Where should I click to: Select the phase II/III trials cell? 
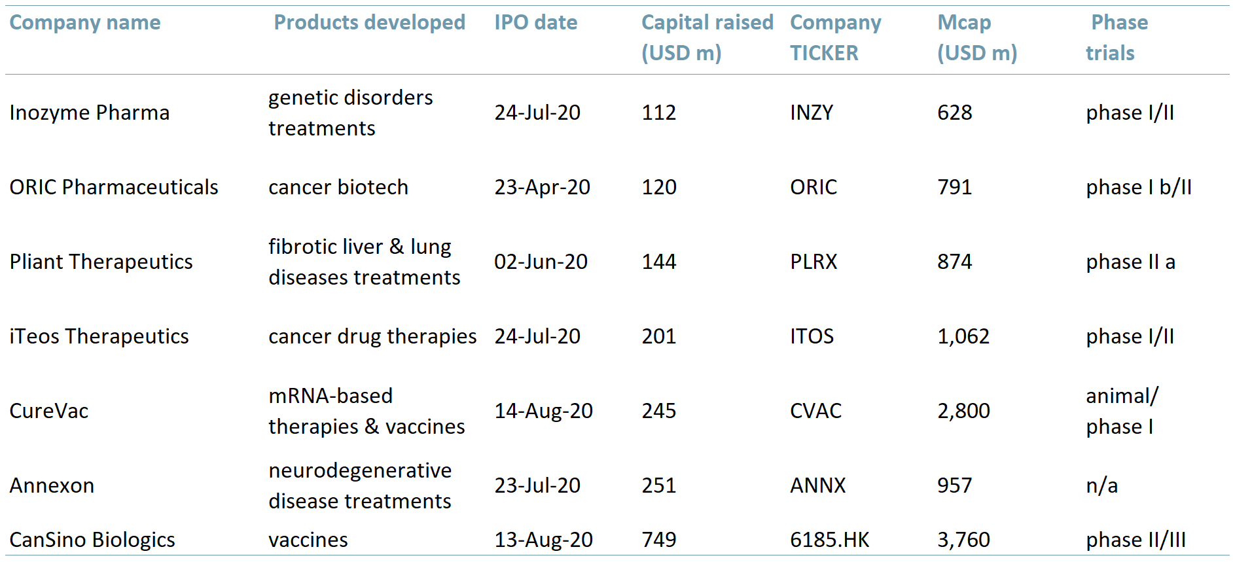1136,540
